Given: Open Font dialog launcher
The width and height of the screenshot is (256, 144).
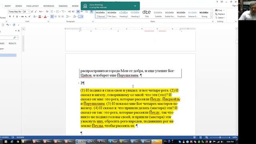Looking at the screenshot, I should coord(48,22).
